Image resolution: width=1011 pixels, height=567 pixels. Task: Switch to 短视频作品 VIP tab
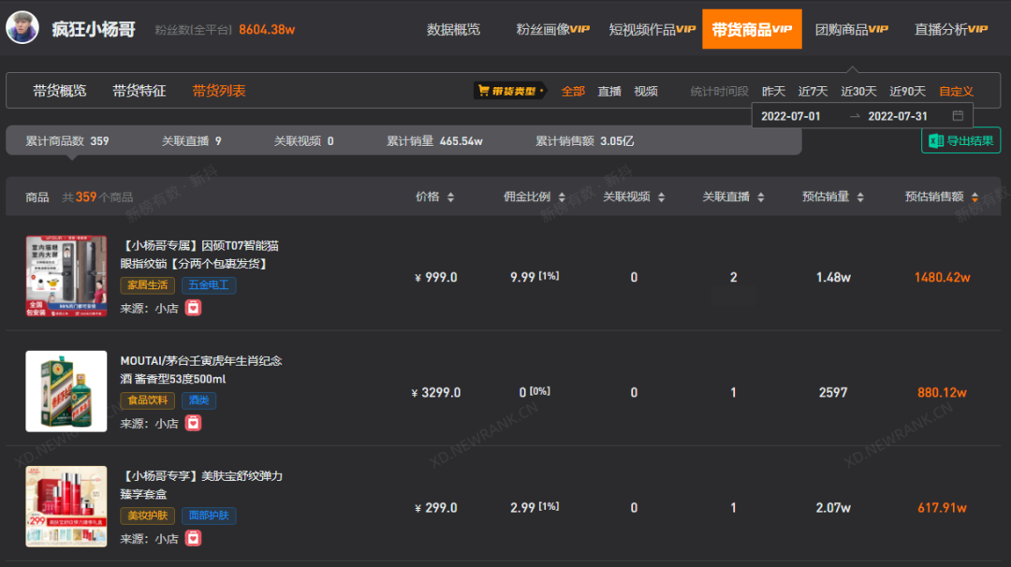click(652, 29)
